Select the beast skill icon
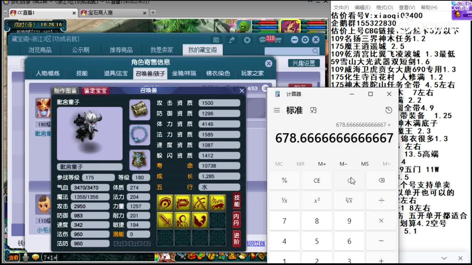Image resolution: width=472 pixels, height=265 pixels. (218, 203)
